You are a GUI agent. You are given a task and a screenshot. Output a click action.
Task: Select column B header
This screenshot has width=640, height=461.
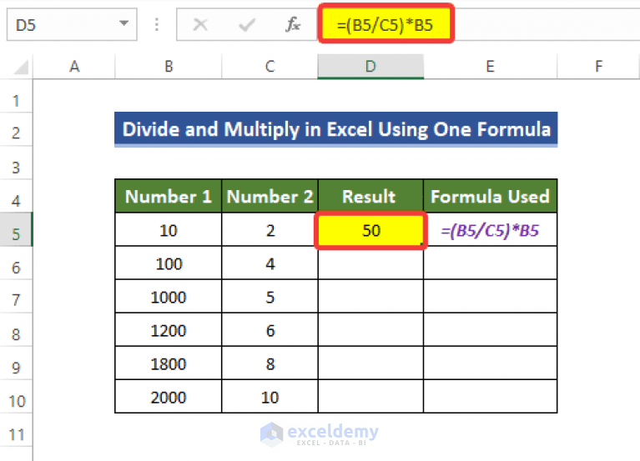[169, 66]
